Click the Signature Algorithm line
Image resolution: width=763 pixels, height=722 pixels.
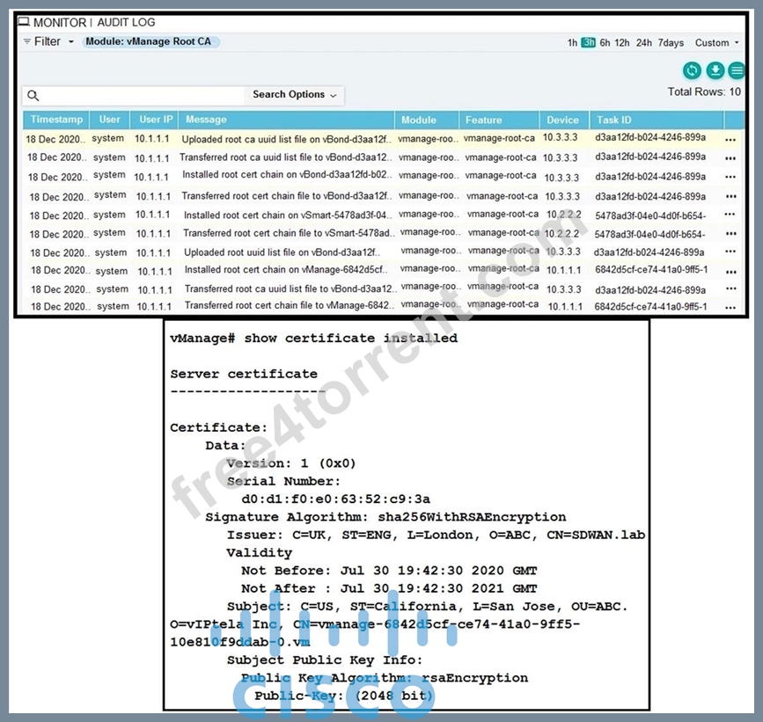[x=385, y=517]
